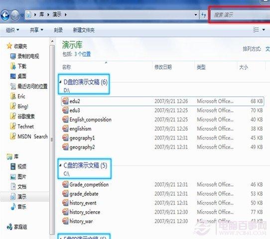This screenshot has height=239, width=270.
Task: Click the 3 个位置 link
Action: [x=83, y=54]
